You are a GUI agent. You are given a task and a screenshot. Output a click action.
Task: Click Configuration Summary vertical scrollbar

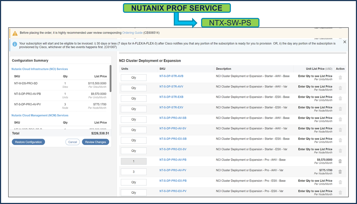110,78
